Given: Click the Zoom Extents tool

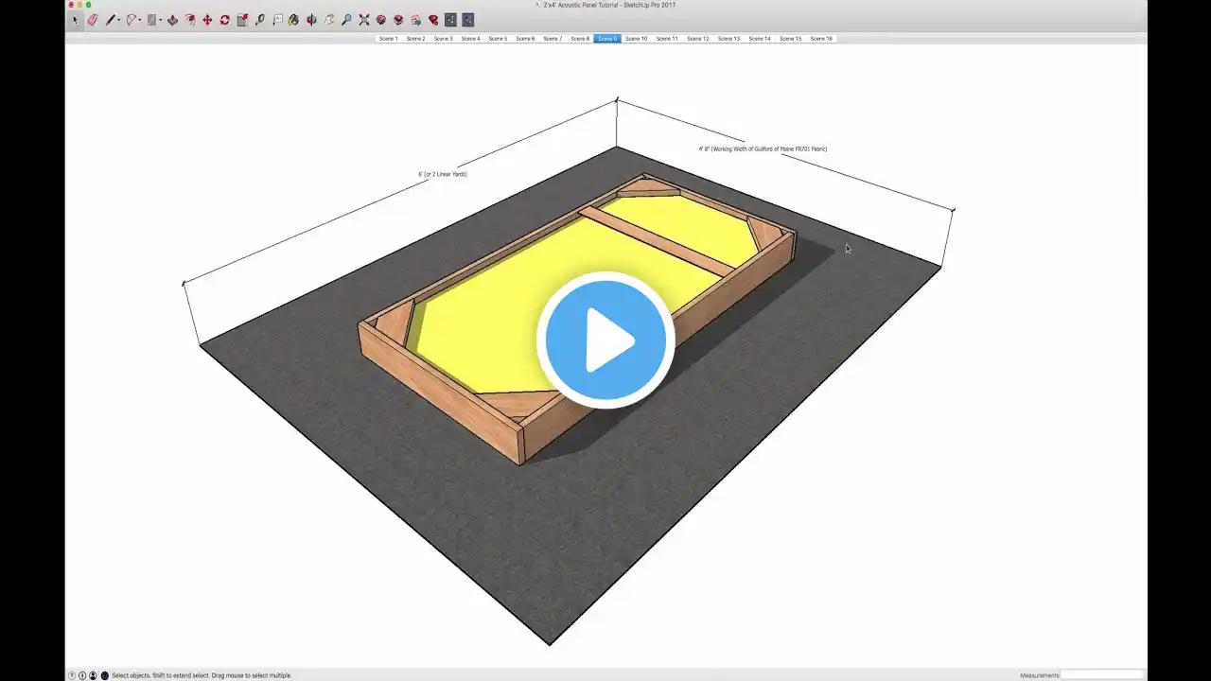Looking at the screenshot, I should click(x=363, y=19).
